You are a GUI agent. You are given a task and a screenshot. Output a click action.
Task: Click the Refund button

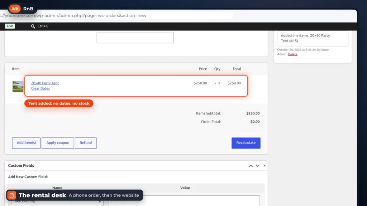[x=86, y=143]
